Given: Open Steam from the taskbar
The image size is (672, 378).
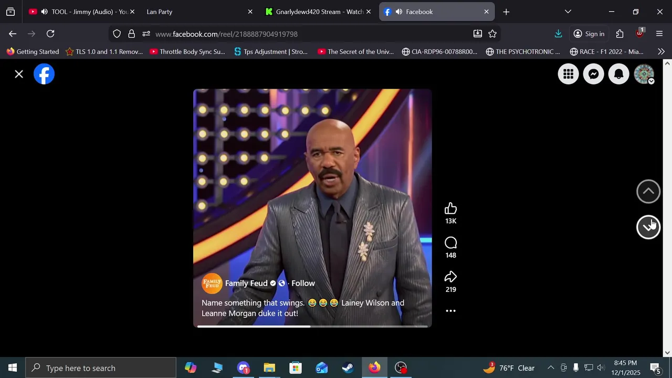Looking at the screenshot, I should [x=348, y=368].
